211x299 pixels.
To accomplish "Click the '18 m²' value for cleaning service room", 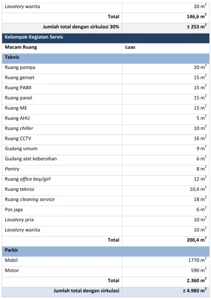I will (200, 199).
